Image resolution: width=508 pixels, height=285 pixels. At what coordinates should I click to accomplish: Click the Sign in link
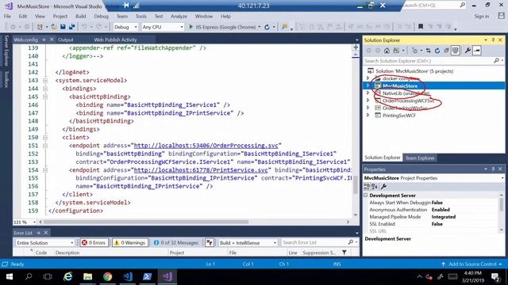(482, 16)
